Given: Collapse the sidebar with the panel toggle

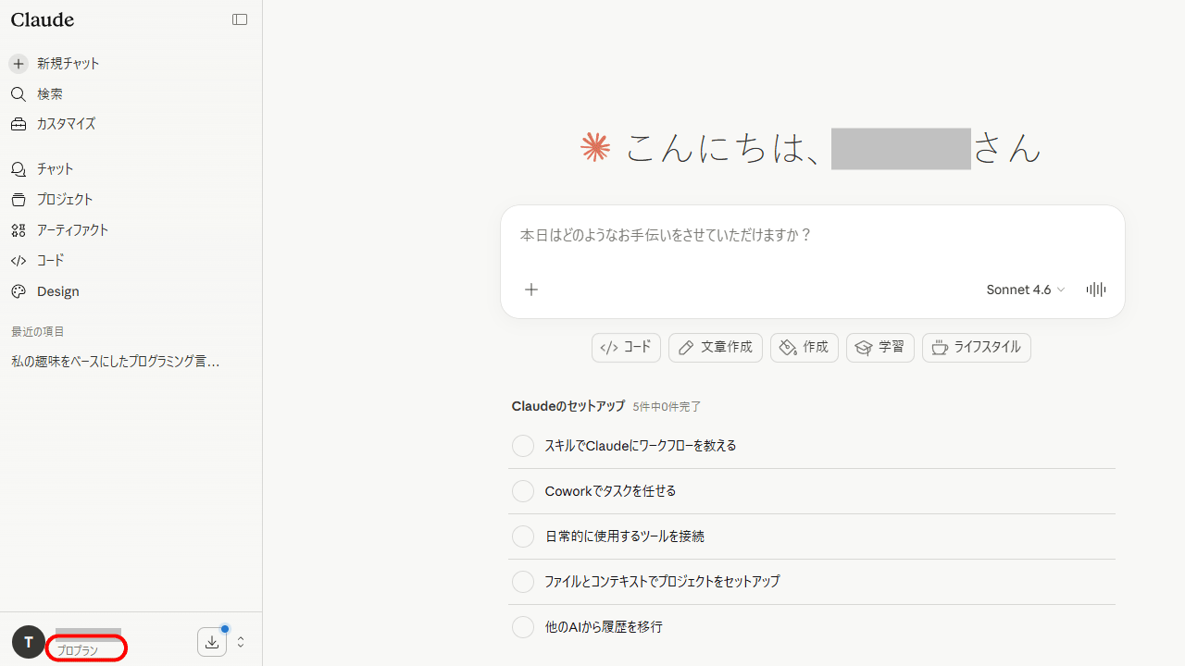Looking at the screenshot, I should [240, 18].
